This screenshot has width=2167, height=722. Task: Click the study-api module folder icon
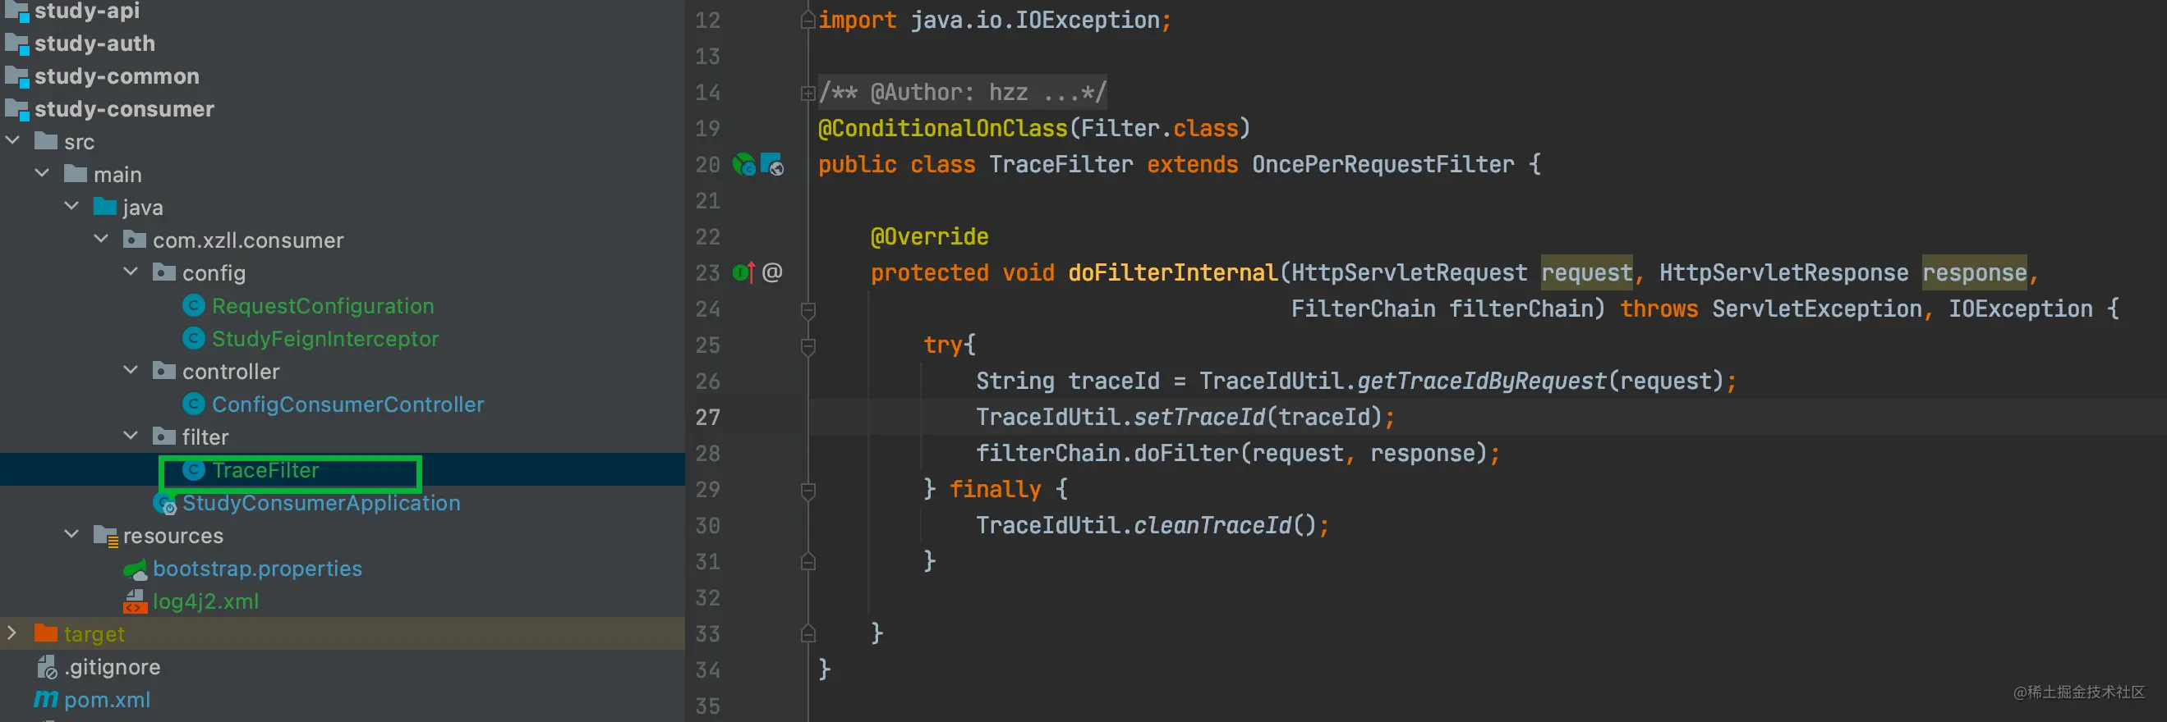pyautogui.click(x=16, y=11)
